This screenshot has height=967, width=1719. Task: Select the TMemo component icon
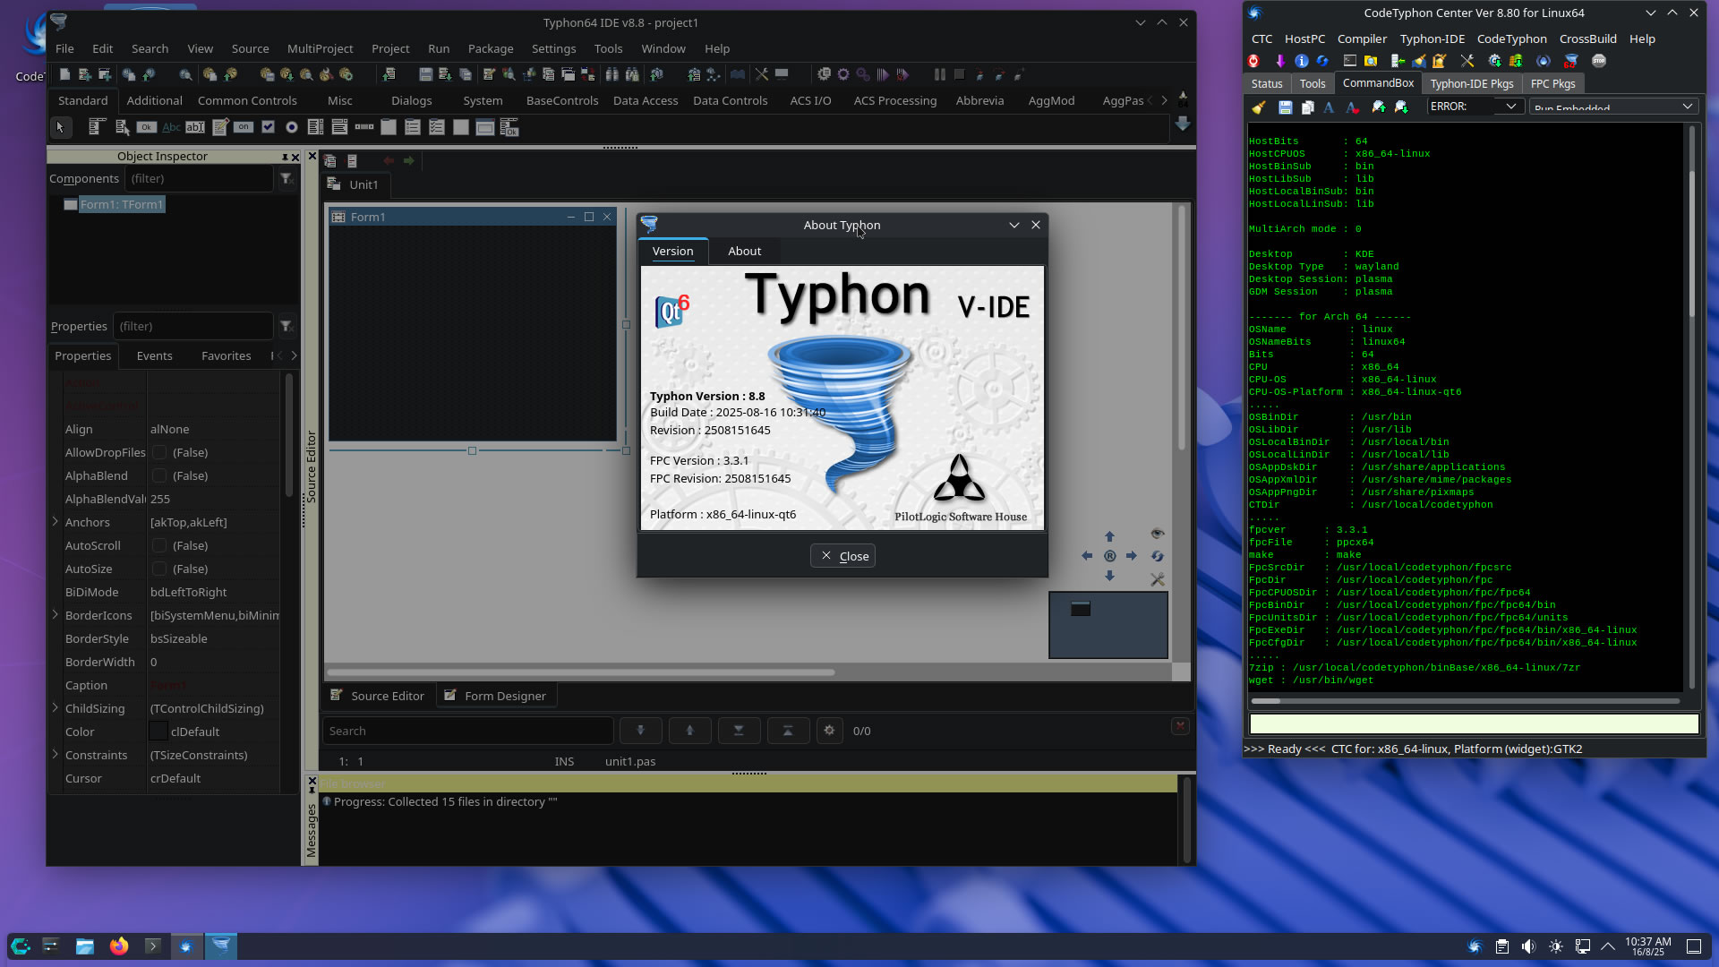coord(220,127)
